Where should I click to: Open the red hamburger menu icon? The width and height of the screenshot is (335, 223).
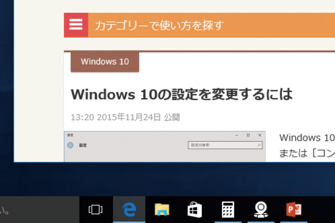76,25
